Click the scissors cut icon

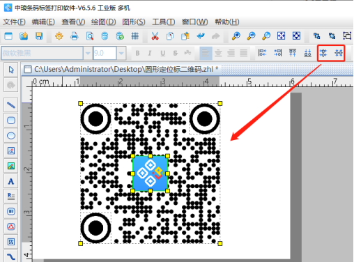[155, 36]
